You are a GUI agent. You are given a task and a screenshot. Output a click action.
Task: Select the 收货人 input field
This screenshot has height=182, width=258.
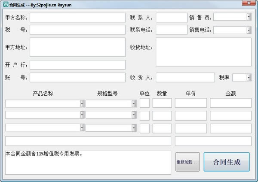coord(185,78)
